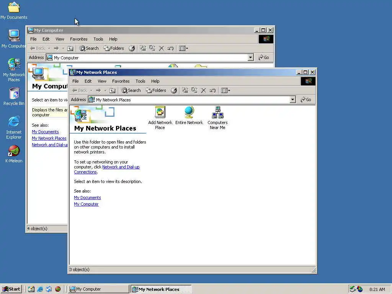
Task: Open Back history dropdown arrow in My Network Places
Action: 91,90
